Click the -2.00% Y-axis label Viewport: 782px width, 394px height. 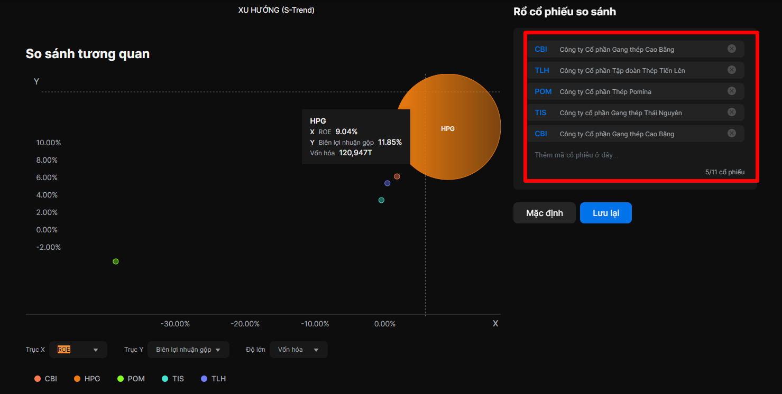click(49, 247)
